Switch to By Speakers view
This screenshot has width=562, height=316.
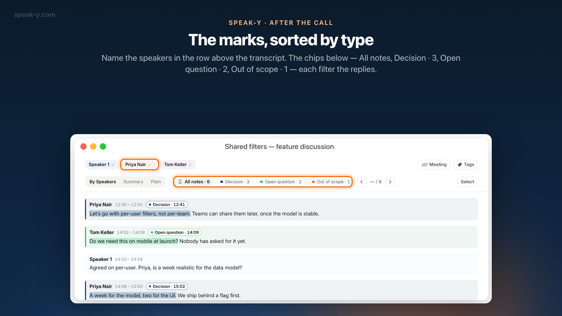103,182
